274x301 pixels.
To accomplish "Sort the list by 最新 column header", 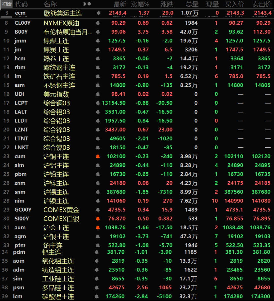I will tap(120, 4).
